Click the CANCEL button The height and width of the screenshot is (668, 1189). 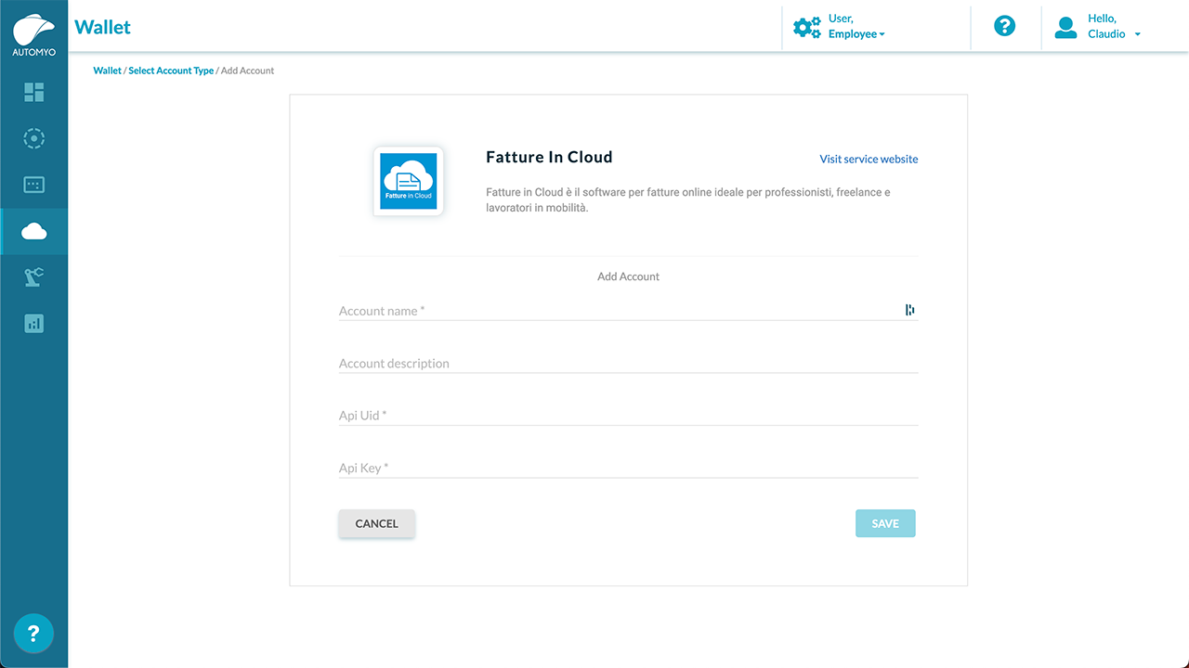pyautogui.click(x=376, y=523)
